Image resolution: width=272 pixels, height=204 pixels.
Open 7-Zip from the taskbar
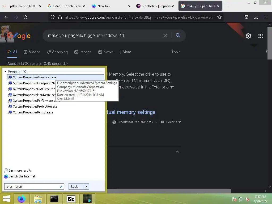71,199
